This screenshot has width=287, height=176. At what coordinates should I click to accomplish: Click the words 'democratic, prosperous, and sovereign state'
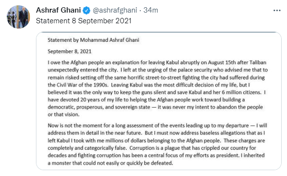click(x=99, y=107)
